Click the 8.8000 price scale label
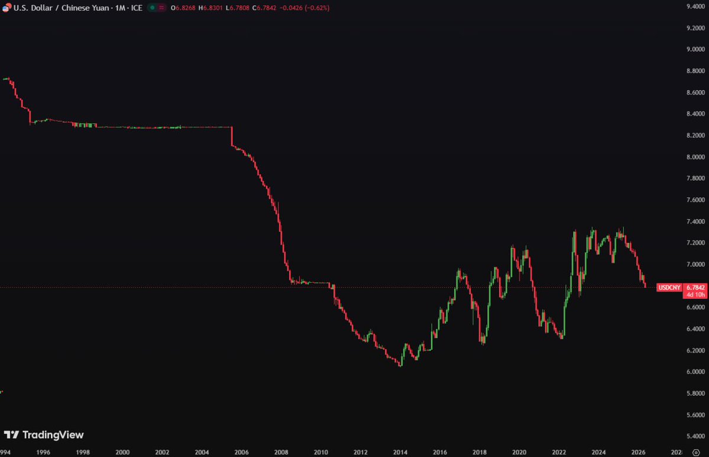This screenshot has height=457, width=709. pos(695,71)
